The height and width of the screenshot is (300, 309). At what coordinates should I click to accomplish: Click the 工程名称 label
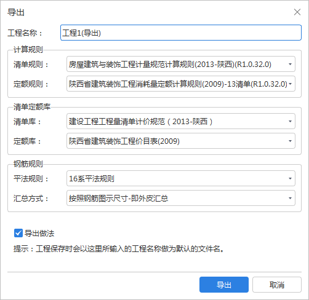click(25, 33)
